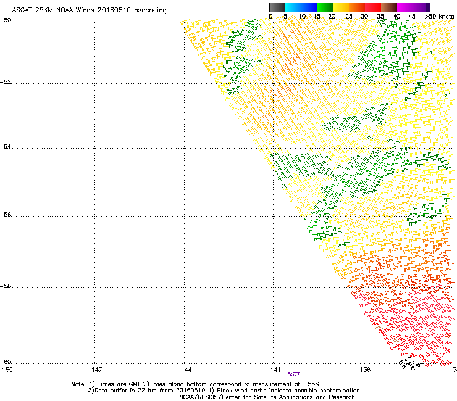Select the magenta-purple 40-50 knots color swatch
The height and width of the screenshot is (401, 457).
tap(413, 7)
